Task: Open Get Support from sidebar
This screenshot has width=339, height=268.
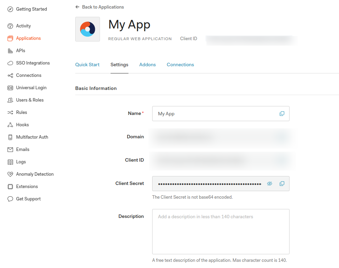Action: 28,199
